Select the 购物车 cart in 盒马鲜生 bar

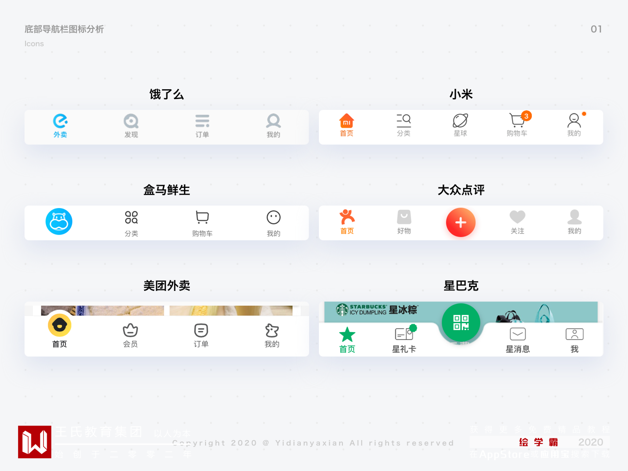pyautogui.click(x=202, y=217)
